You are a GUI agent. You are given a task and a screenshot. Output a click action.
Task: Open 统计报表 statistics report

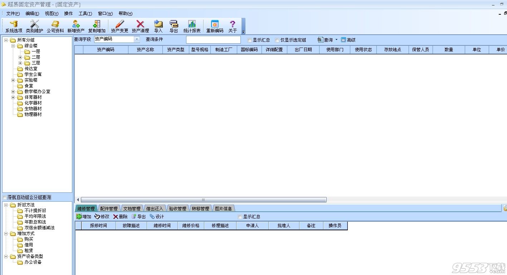click(x=192, y=26)
